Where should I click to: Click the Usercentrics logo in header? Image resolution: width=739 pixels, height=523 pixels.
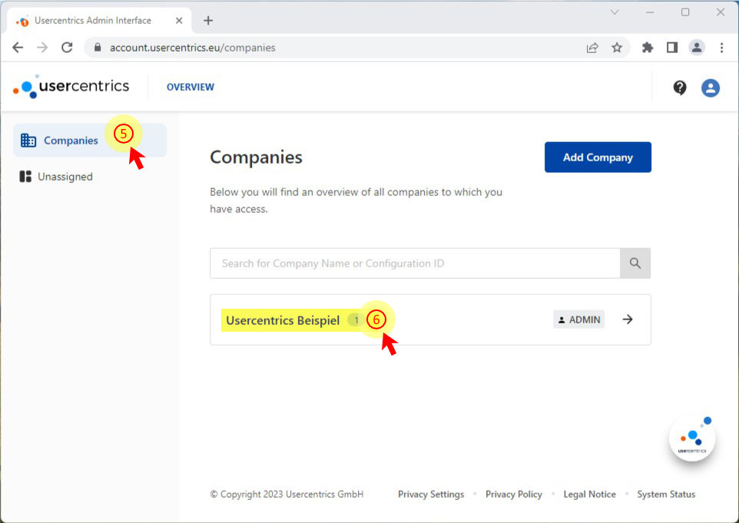pyautogui.click(x=71, y=87)
